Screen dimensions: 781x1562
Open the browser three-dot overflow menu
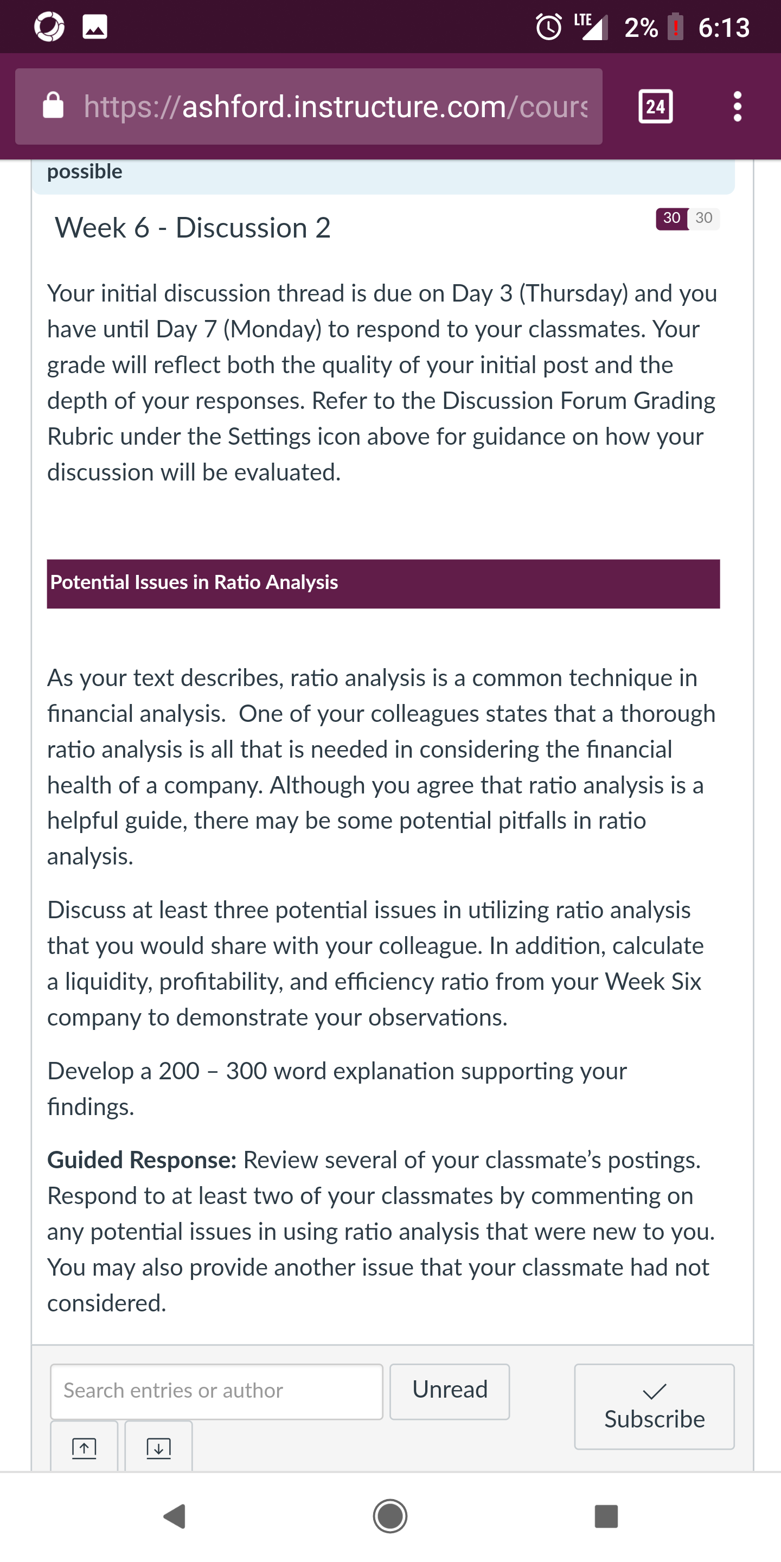(x=738, y=107)
